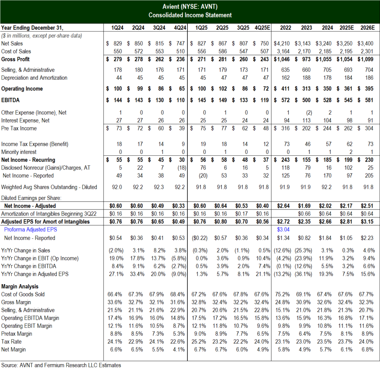Click the Source AVNT and Fermium Research footnote
This screenshot has width=380, height=369.
[60, 365]
